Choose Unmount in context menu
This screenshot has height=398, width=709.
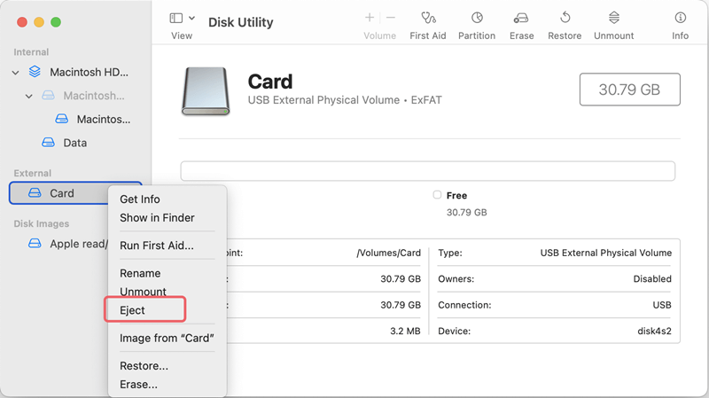pos(143,292)
